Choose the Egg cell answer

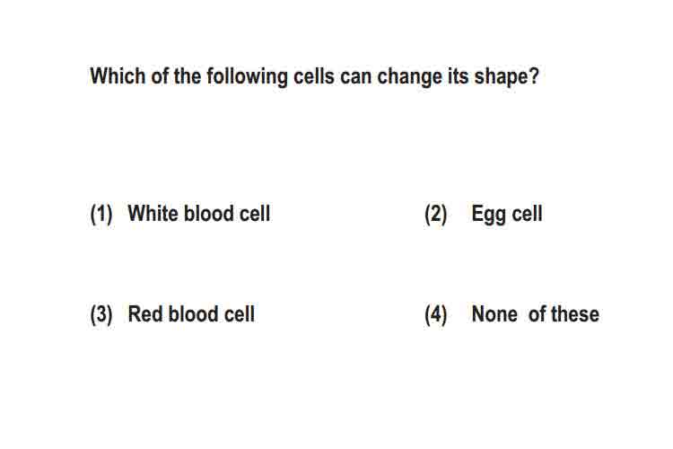[507, 215]
